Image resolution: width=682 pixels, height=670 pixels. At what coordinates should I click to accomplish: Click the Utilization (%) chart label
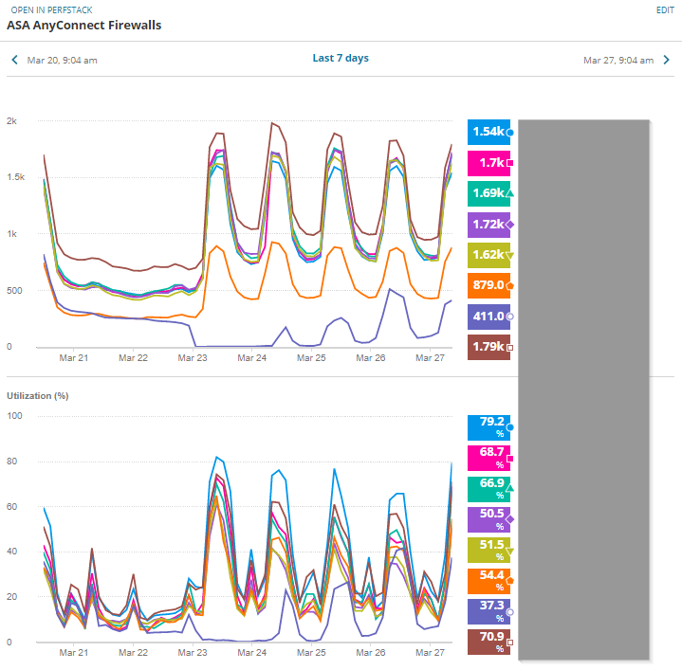click(x=37, y=396)
